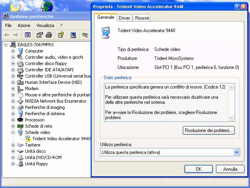Expand the Modem node
The image size is (250, 188).
point(13,89)
